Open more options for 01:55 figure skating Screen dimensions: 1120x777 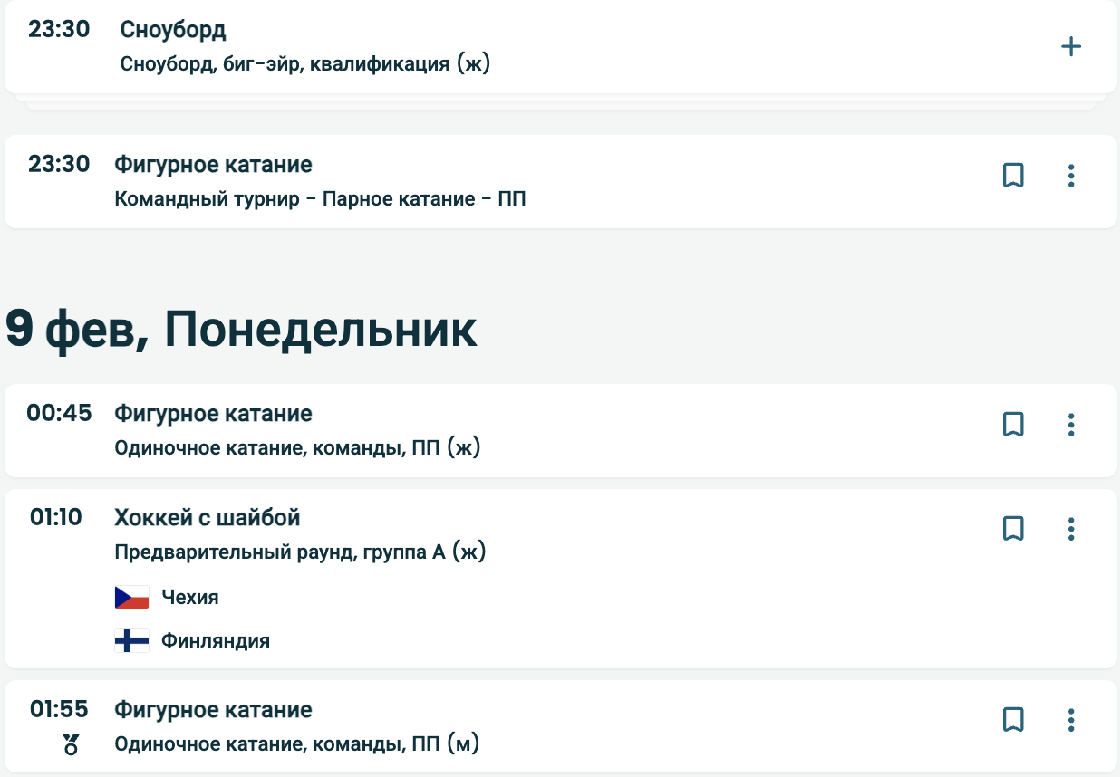(1071, 720)
